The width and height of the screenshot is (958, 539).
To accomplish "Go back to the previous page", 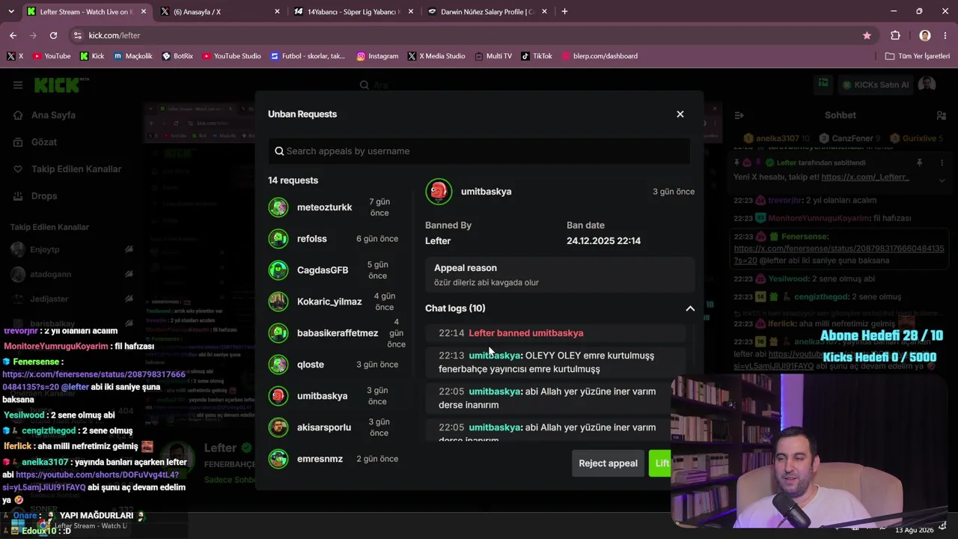I will click(13, 35).
